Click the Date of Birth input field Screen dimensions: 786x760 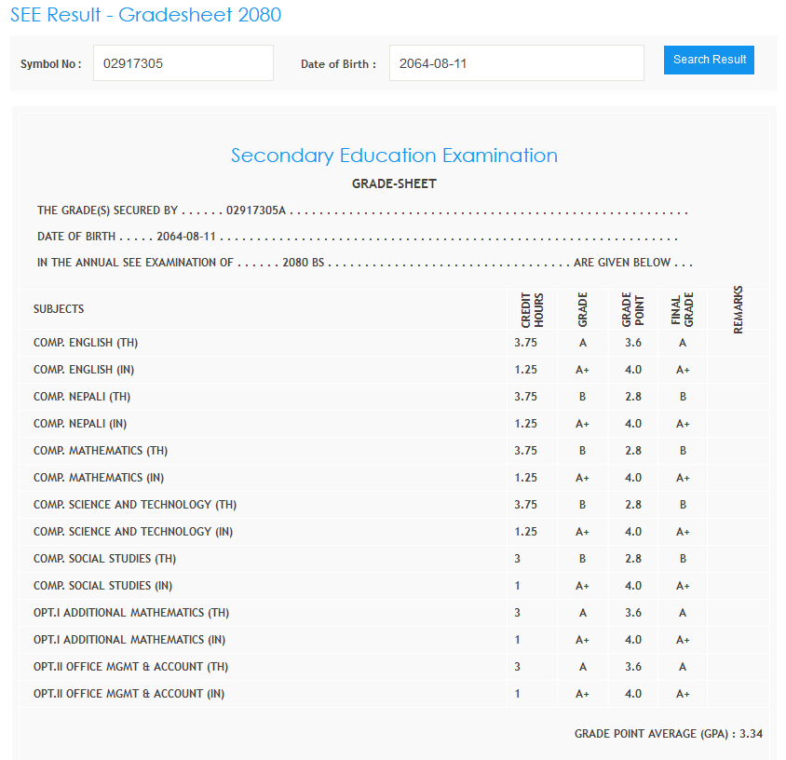pyautogui.click(x=516, y=63)
